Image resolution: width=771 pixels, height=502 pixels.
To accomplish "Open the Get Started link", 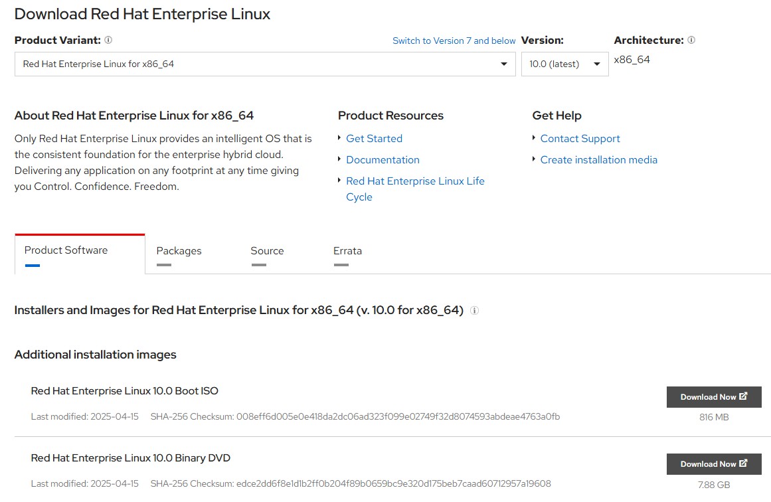I will click(374, 139).
